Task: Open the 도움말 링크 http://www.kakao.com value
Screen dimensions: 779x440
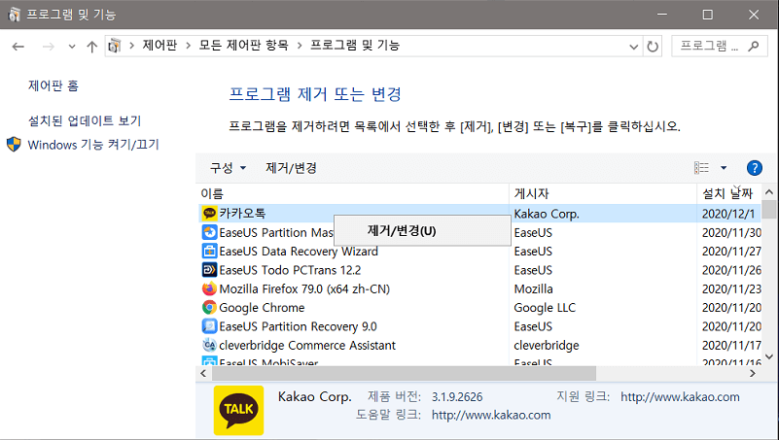Action: 491,415
